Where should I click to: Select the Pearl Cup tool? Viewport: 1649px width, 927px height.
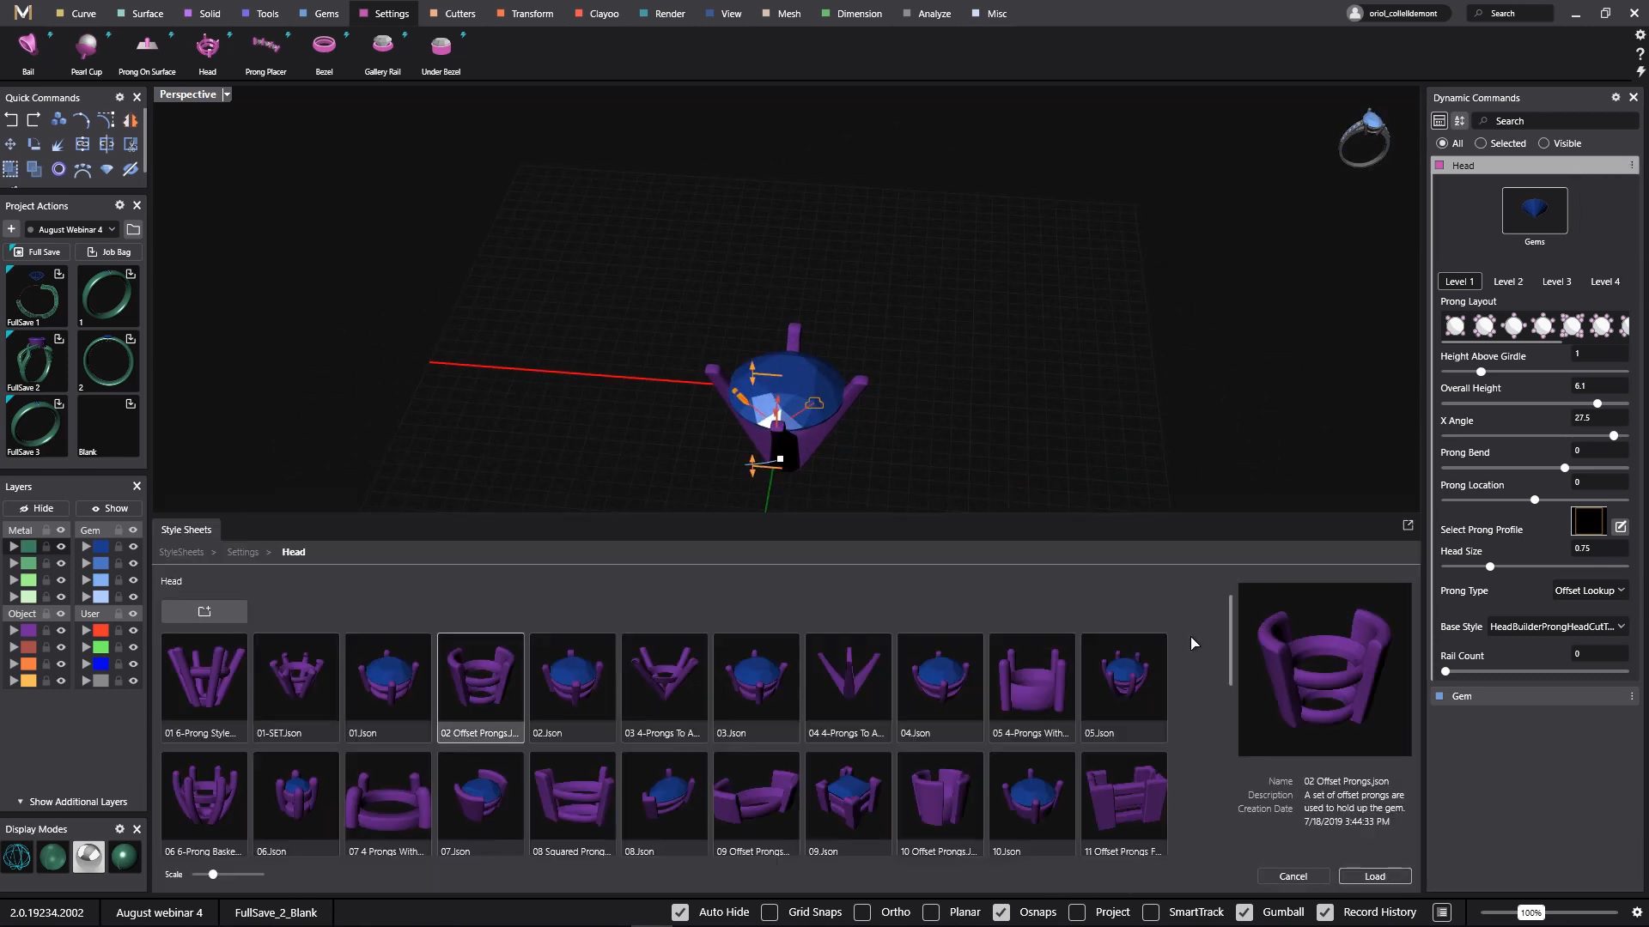(x=86, y=46)
